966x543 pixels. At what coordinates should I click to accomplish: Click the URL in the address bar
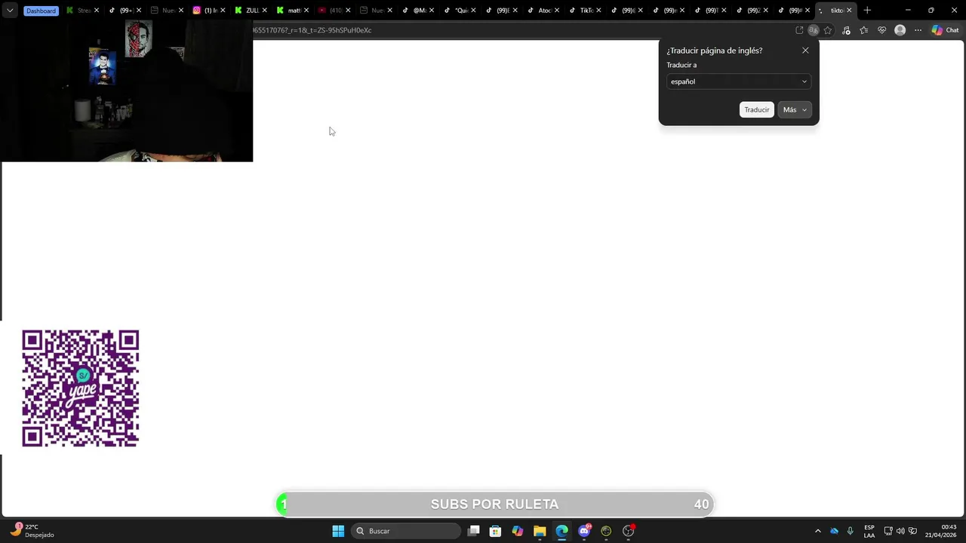tap(312, 30)
